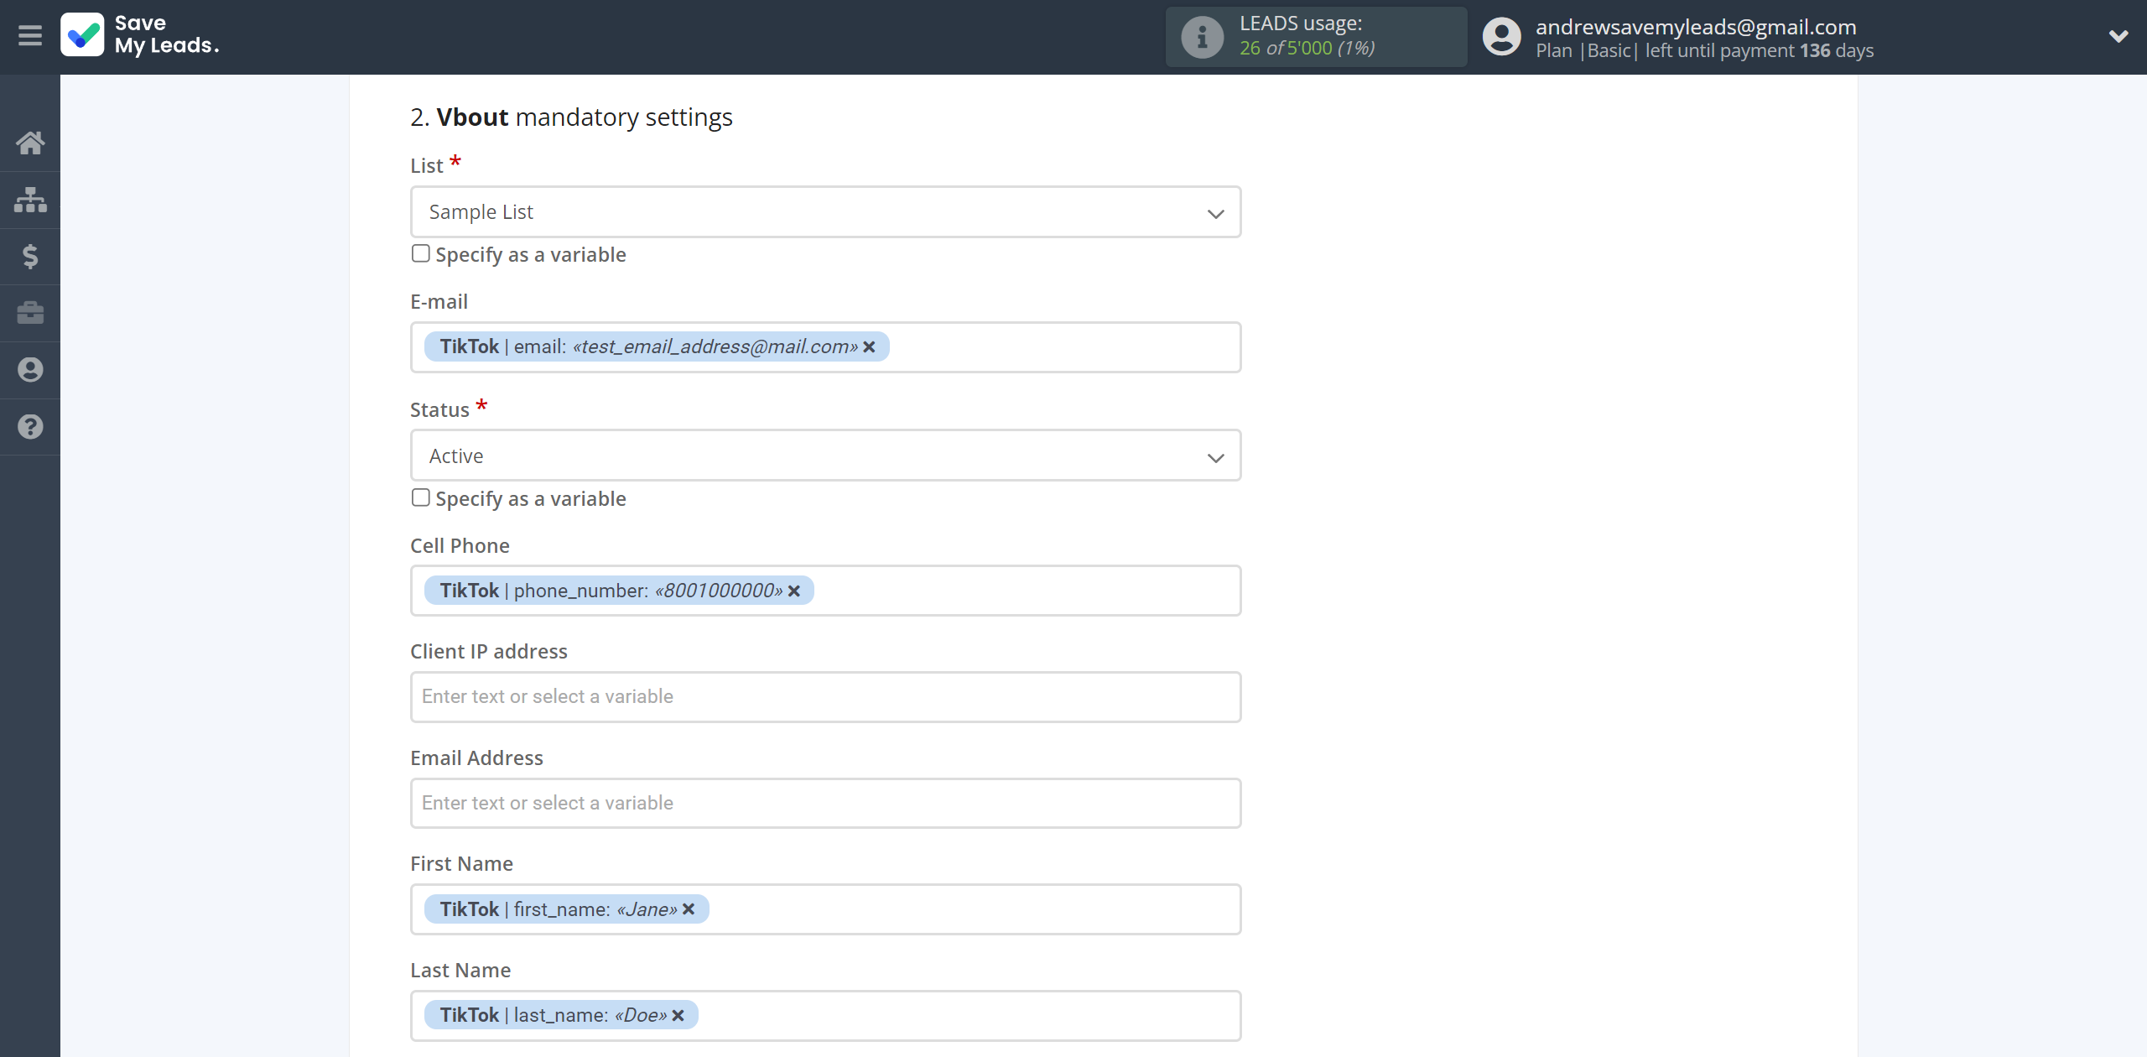The width and height of the screenshot is (2147, 1057).
Task: Click the 'Vbout mandatory settings' heading
Action: pyautogui.click(x=571, y=117)
